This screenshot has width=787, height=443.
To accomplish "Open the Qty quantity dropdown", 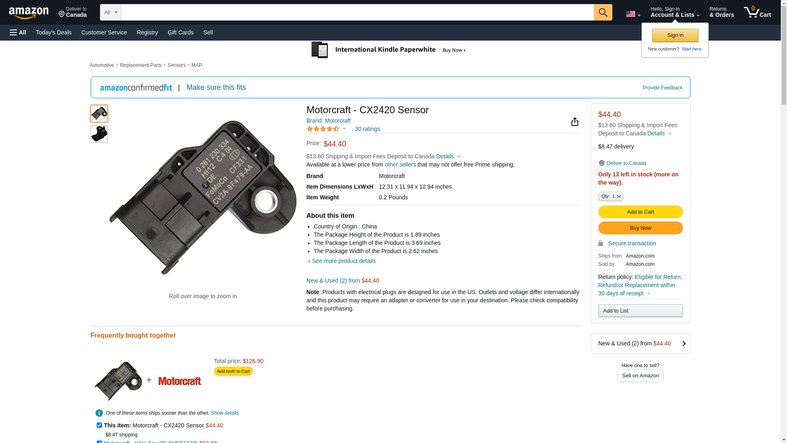I will [x=610, y=196].
